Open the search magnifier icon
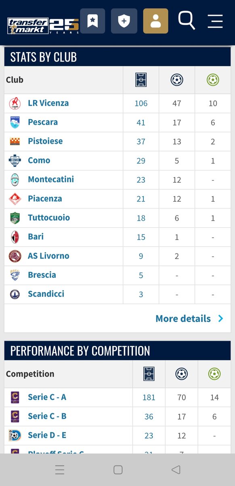The image size is (235, 486). pos(187,20)
